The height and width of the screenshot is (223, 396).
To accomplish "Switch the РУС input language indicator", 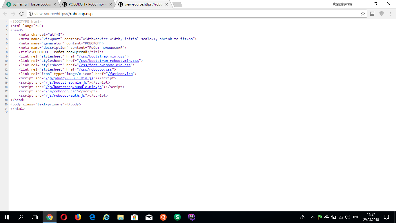I will coord(356,217).
